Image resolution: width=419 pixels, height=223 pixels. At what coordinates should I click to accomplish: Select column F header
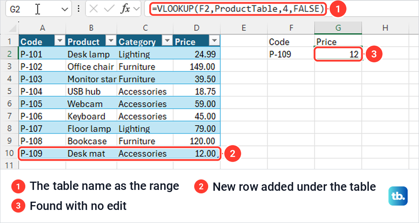(x=291, y=28)
